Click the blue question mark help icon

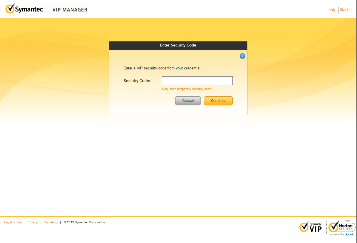click(242, 56)
